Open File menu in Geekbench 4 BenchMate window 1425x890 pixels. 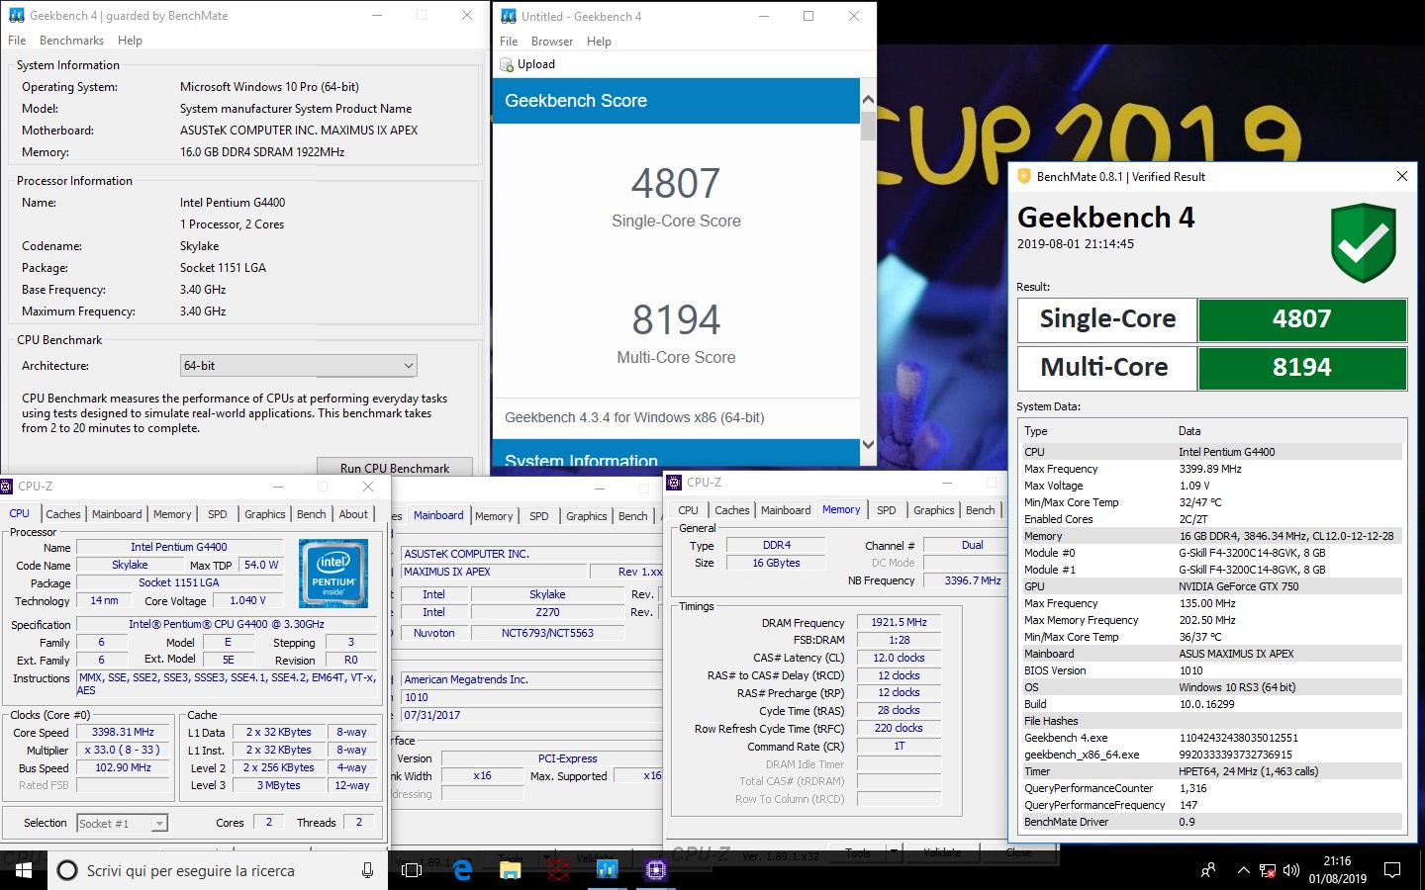click(x=17, y=41)
